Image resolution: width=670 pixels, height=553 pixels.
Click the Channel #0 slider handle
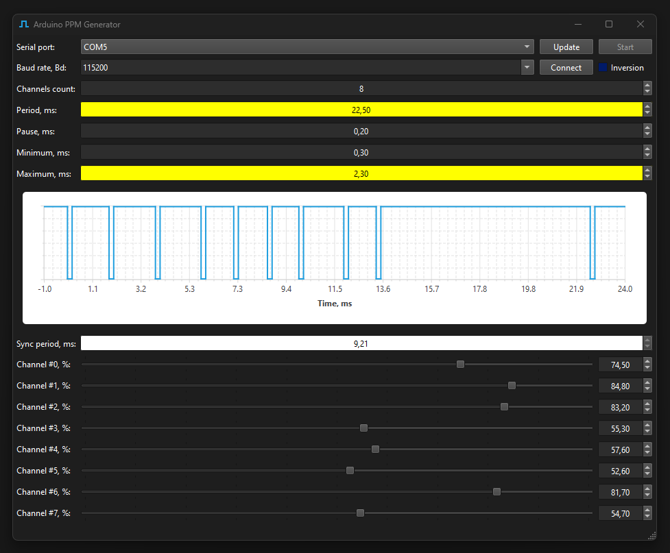pyautogui.click(x=460, y=365)
